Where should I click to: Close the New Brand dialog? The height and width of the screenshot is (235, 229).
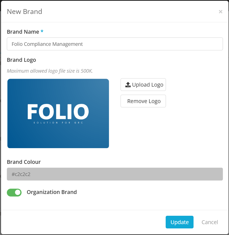(220, 12)
